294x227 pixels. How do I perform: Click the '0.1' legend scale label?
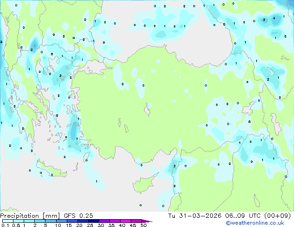tap(5, 225)
